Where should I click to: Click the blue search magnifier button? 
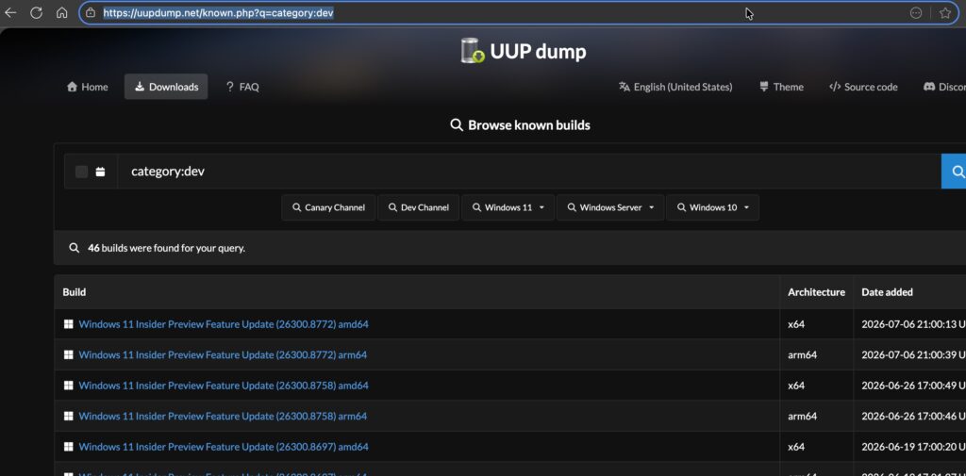[955, 172]
